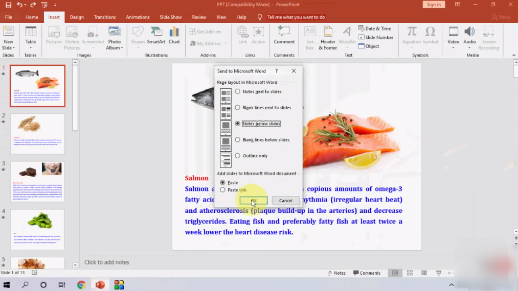The height and width of the screenshot is (291, 518).
Task: Open Comments pane from status bar
Action: click(x=367, y=273)
